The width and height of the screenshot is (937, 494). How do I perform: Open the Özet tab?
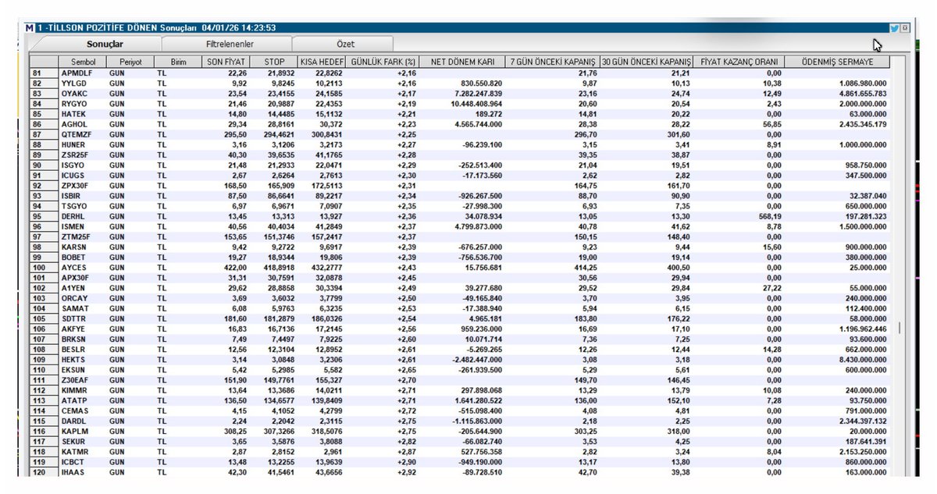pyautogui.click(x=345, y=44)
